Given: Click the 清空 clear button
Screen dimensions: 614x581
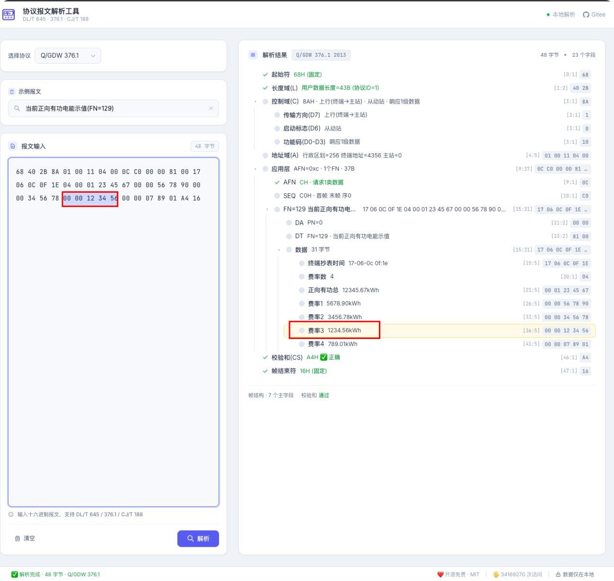Looking at the screenshot, I should pyautogui.click(x=25, y=538).
